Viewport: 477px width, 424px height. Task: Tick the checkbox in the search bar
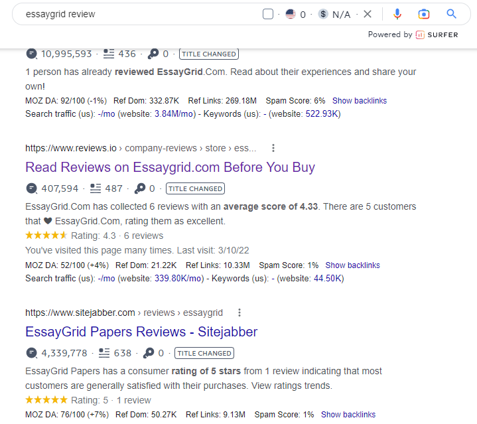[268, 14]
